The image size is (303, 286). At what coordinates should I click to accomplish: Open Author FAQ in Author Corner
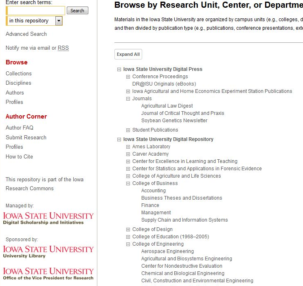coord(20,128)
